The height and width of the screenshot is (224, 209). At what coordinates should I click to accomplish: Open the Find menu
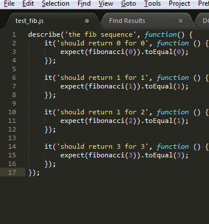(84, 3)
